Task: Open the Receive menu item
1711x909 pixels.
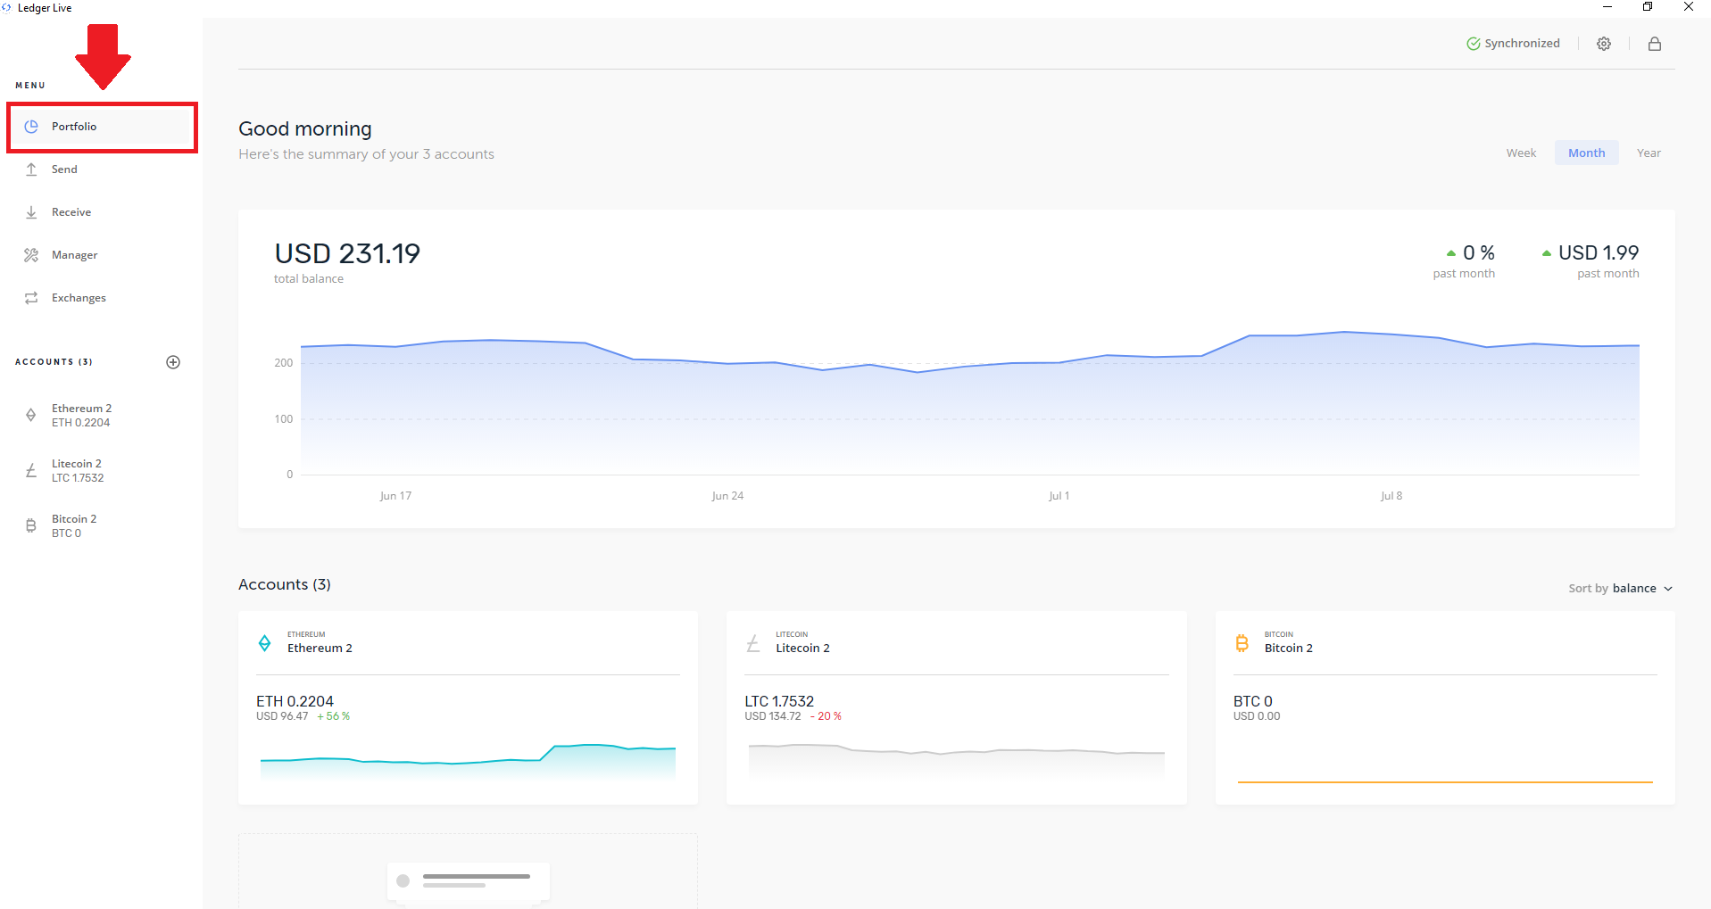Action: coord(102,212)
